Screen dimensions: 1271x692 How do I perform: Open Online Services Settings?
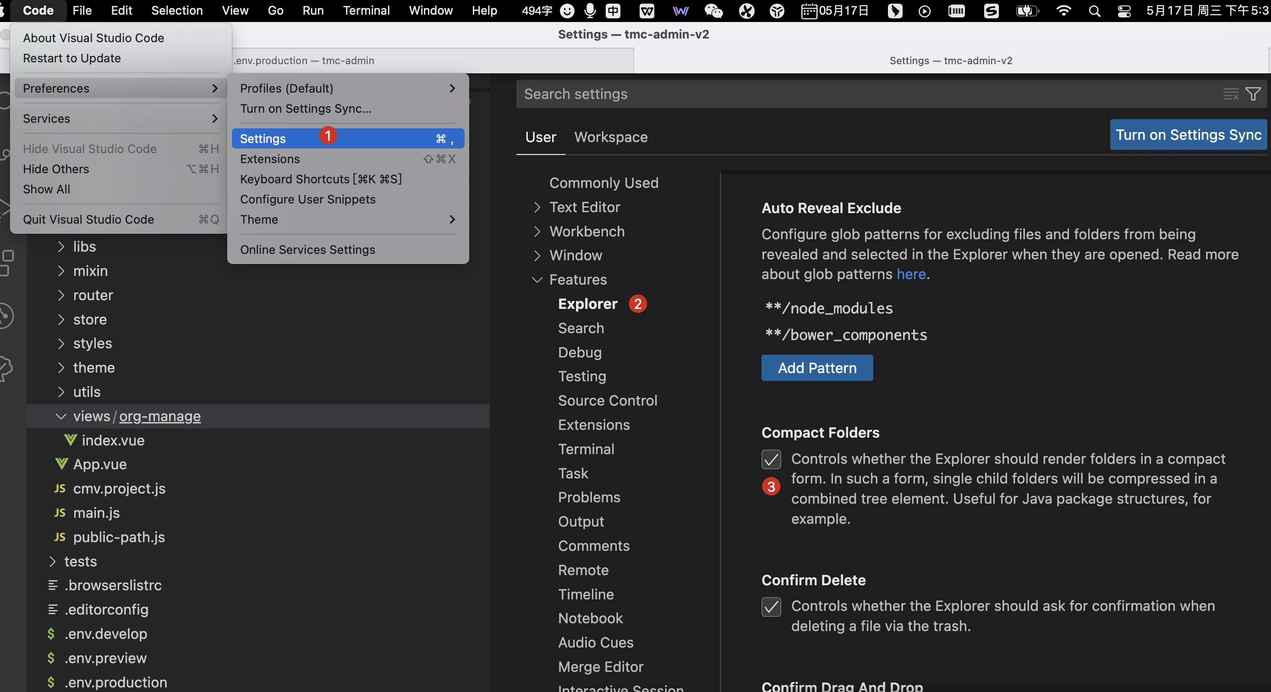[348, 249]
